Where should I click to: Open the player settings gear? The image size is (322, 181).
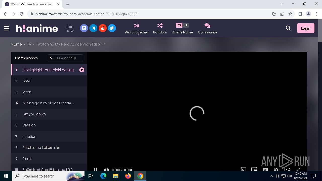click(276, 169)
